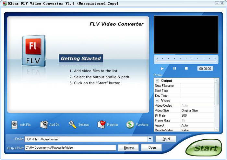Click the Add File film icon
This screenshot has width=227, height=160.
(14, 125)
